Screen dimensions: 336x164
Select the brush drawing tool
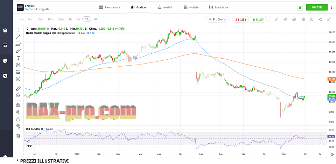18,51
